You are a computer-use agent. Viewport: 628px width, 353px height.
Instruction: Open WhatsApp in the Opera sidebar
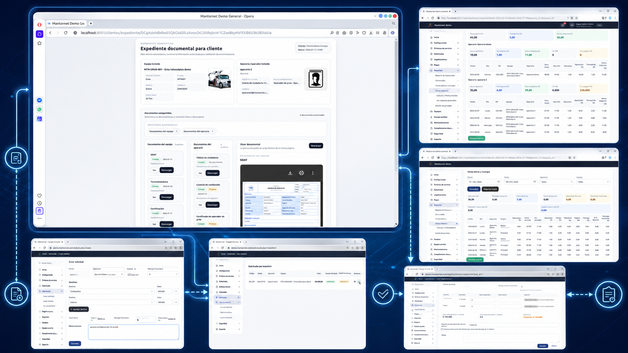coord(39,110)
